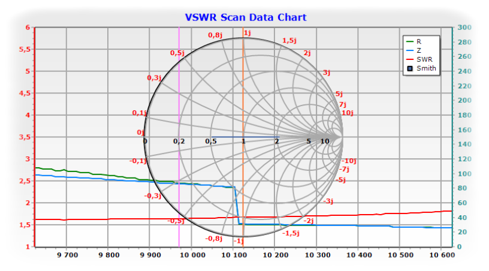Screen dimensions: 489x271
Task: Click the 10 100 frequency axis label
Action: coord(234,255)
